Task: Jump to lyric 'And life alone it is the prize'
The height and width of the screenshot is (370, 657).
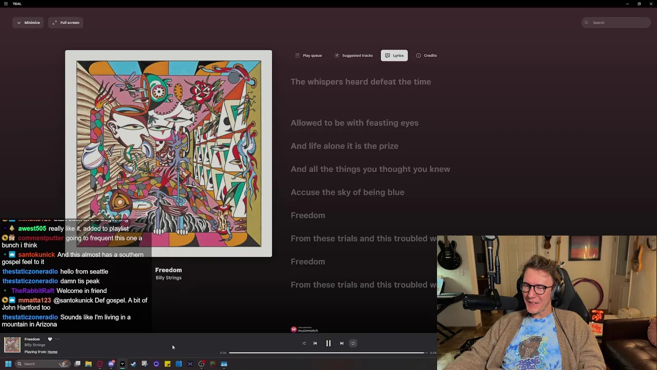Action: tap(344, 146)
